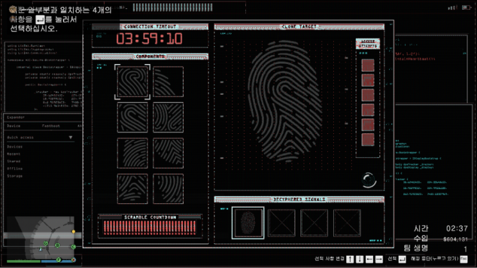Select Devices in the quick access list
This screenshot has height=268, width=477.
(x=15, y=147)
